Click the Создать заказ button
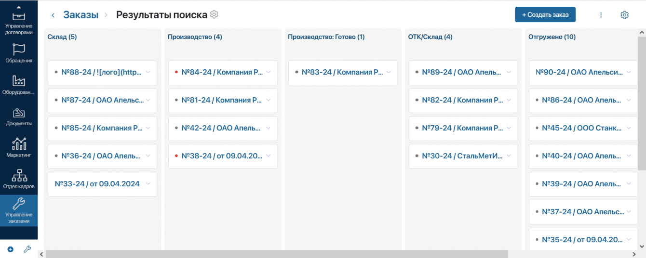The height and width of the screenshot is (258, 646). [545, 14]
